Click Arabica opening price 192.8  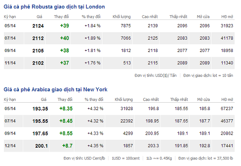coord(205,146)
